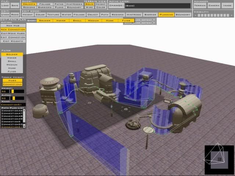Viewport: 235px width, 176px height.
Task: Choose the Edit Weights action
Action: click(x=13, y=41)
